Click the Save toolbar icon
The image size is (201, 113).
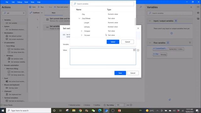click(30, 7)
